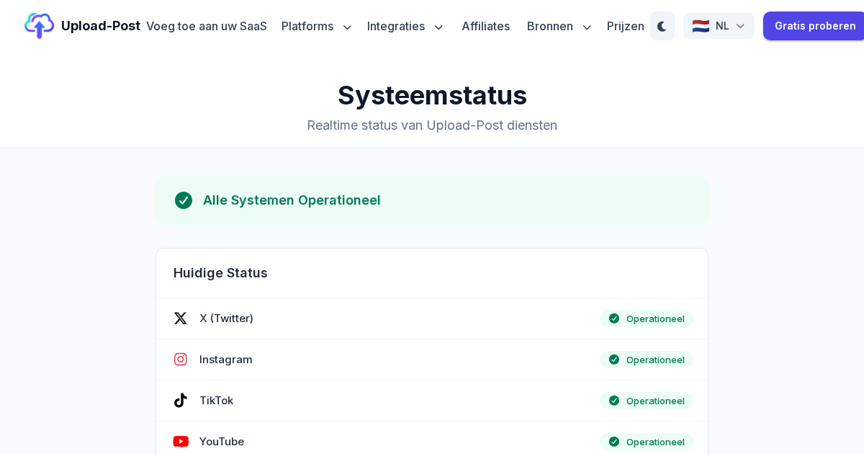The width and height of the screenshot is (864, 454).
Task: Toggle dark mode with the moon button
Action: pos(662,26)
